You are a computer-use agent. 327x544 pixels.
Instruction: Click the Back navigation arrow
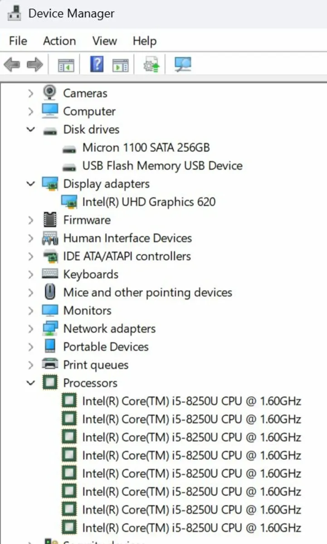(11, 64)
